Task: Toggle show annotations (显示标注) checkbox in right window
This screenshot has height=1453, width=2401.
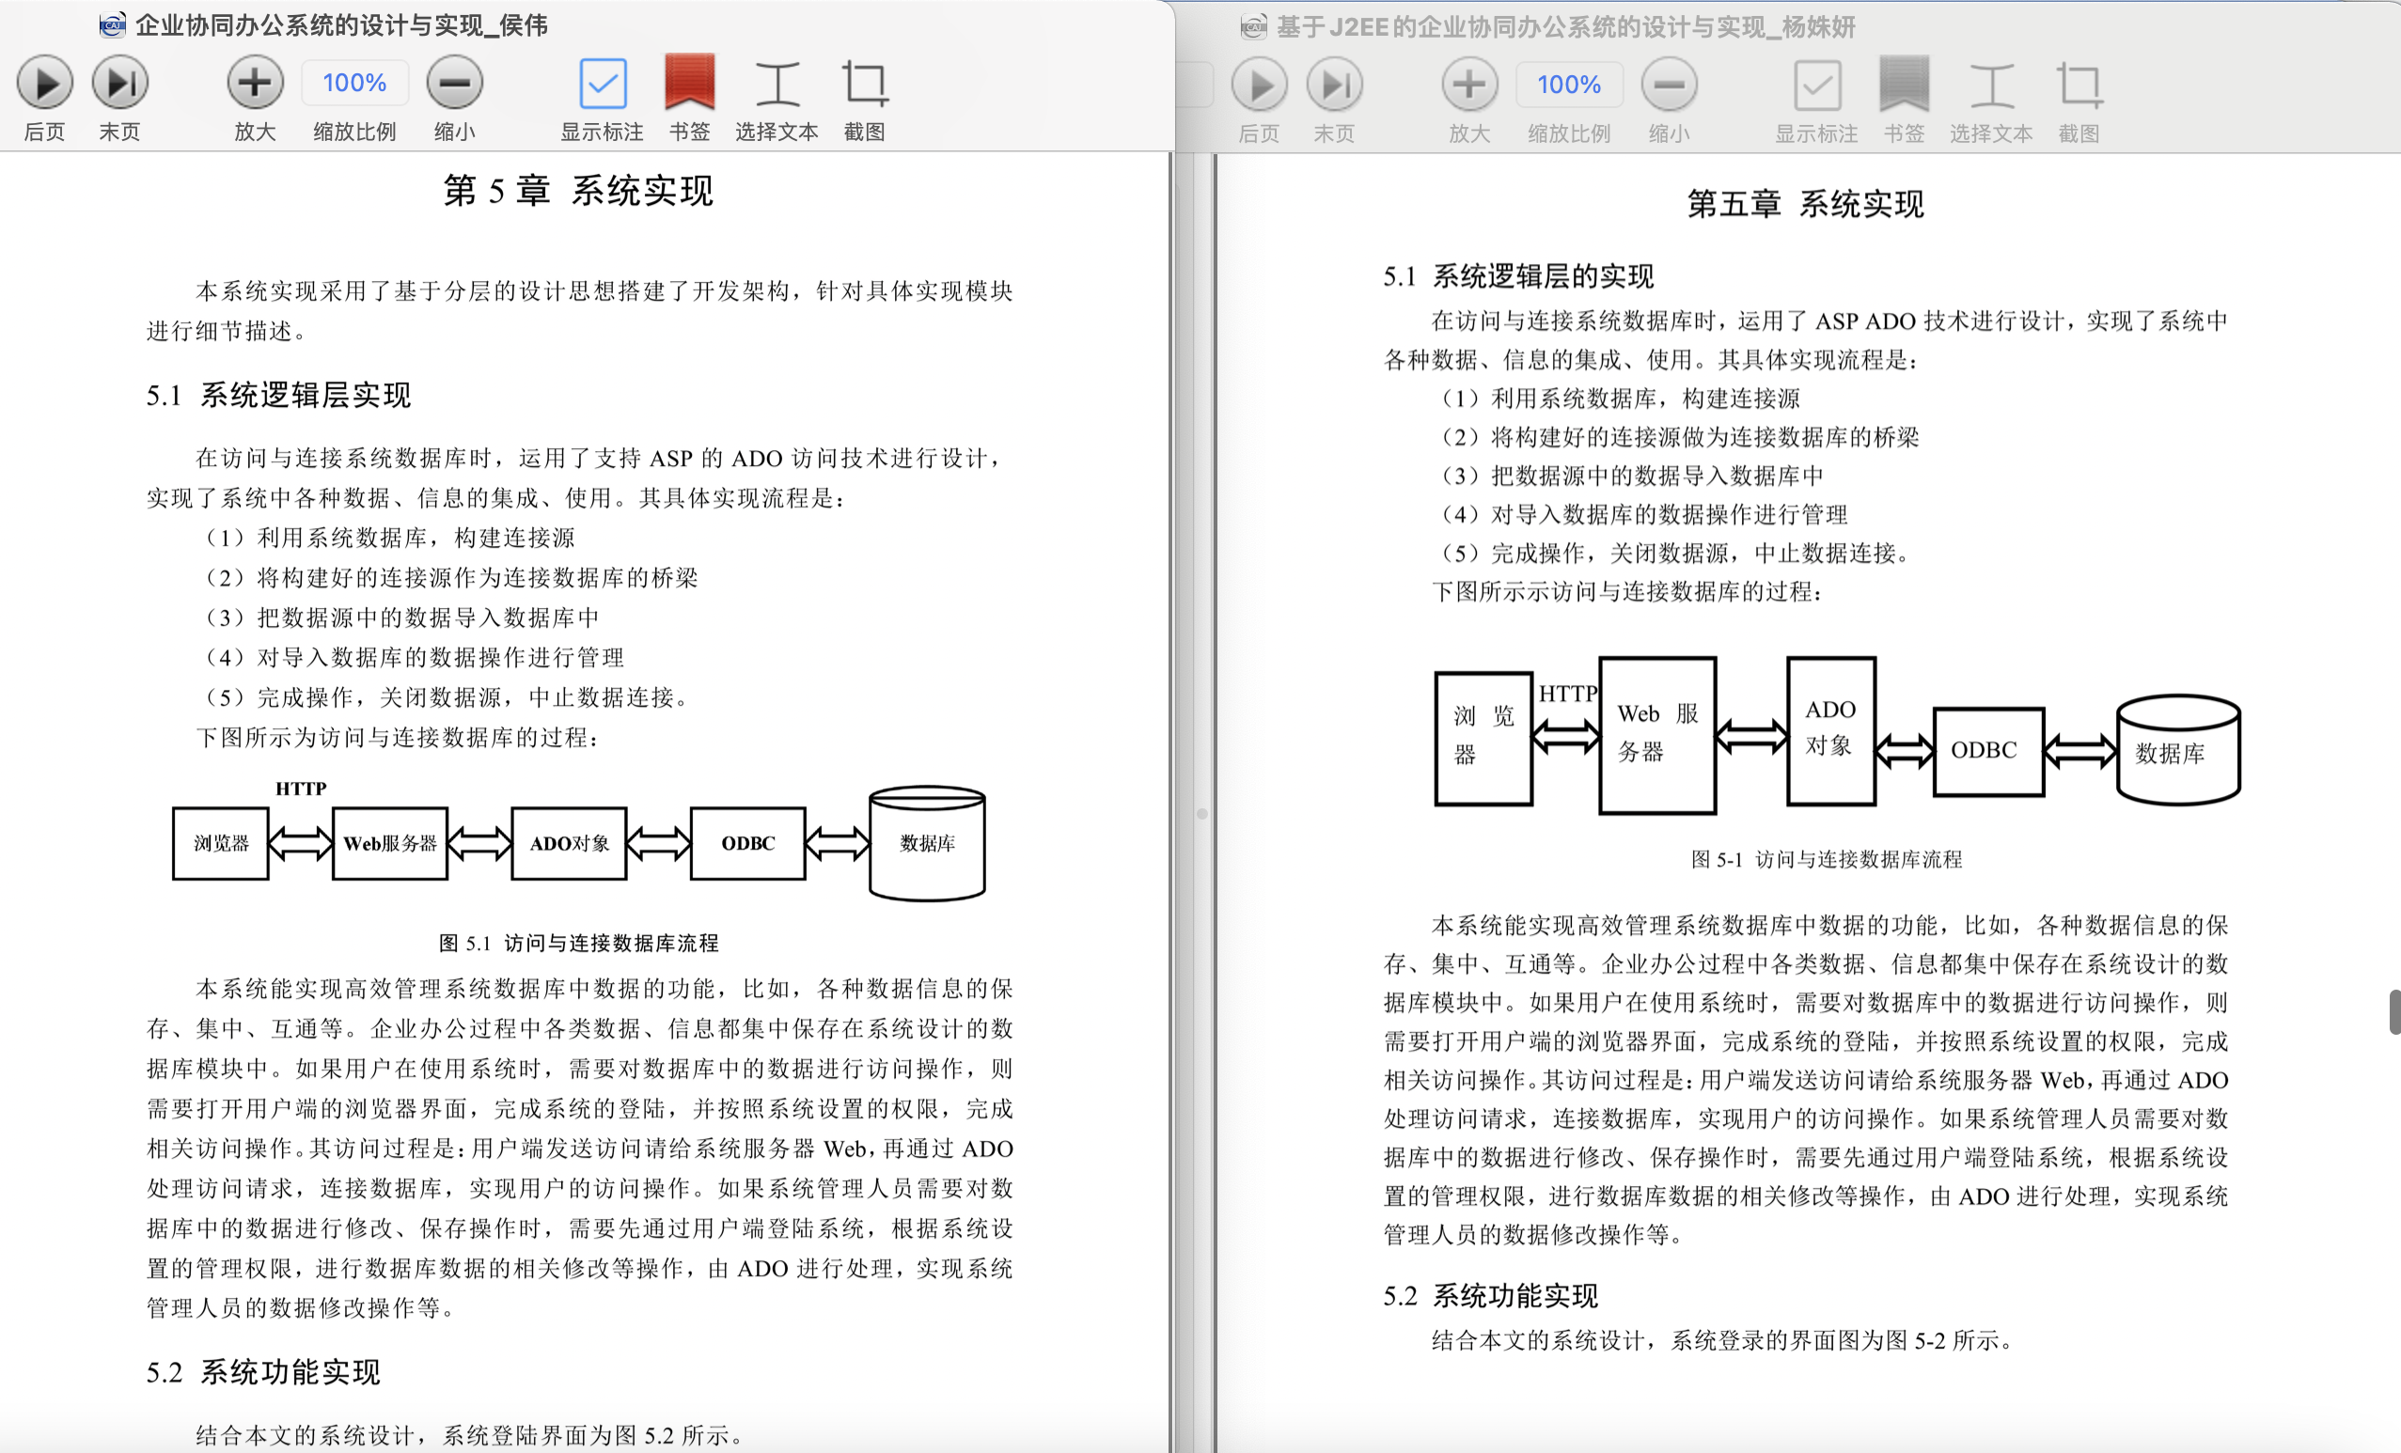Action: coord(1816,86)
